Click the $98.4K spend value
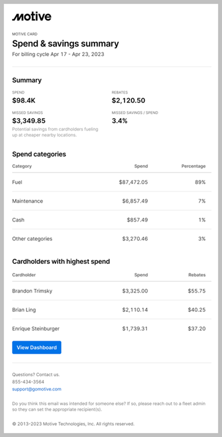222x437 pixels. point(24,101)
